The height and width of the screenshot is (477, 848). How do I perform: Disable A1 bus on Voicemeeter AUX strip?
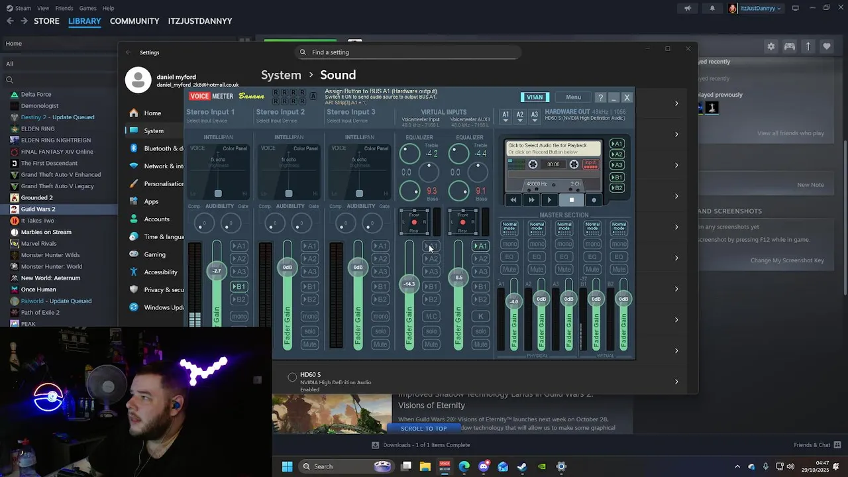pos(480,246)
